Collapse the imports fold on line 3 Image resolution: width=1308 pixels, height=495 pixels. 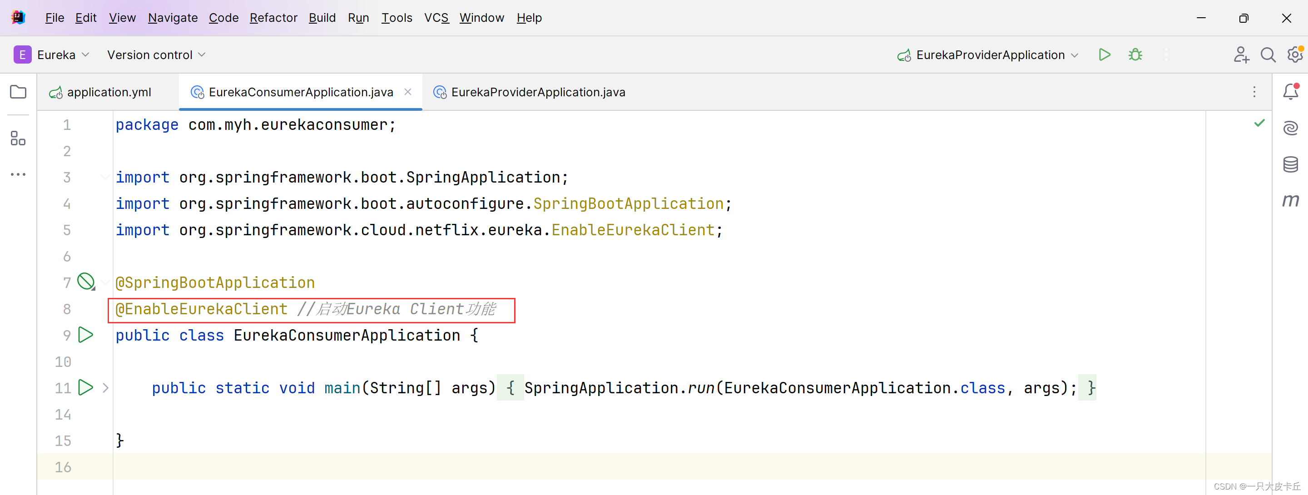coord(105,177)
